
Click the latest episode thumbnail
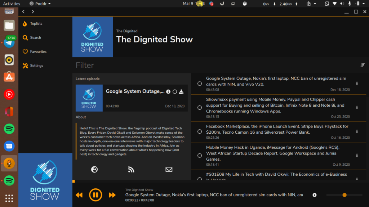click(89, 98)
